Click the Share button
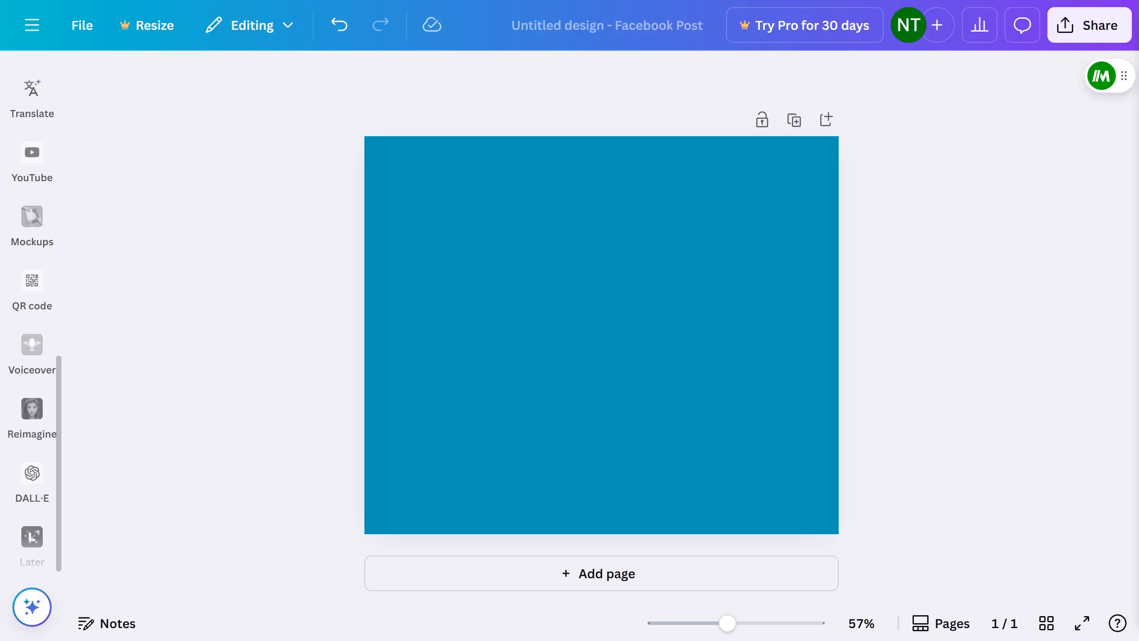The width and height of the screenshot is (1139, 641). point(1089,25)
